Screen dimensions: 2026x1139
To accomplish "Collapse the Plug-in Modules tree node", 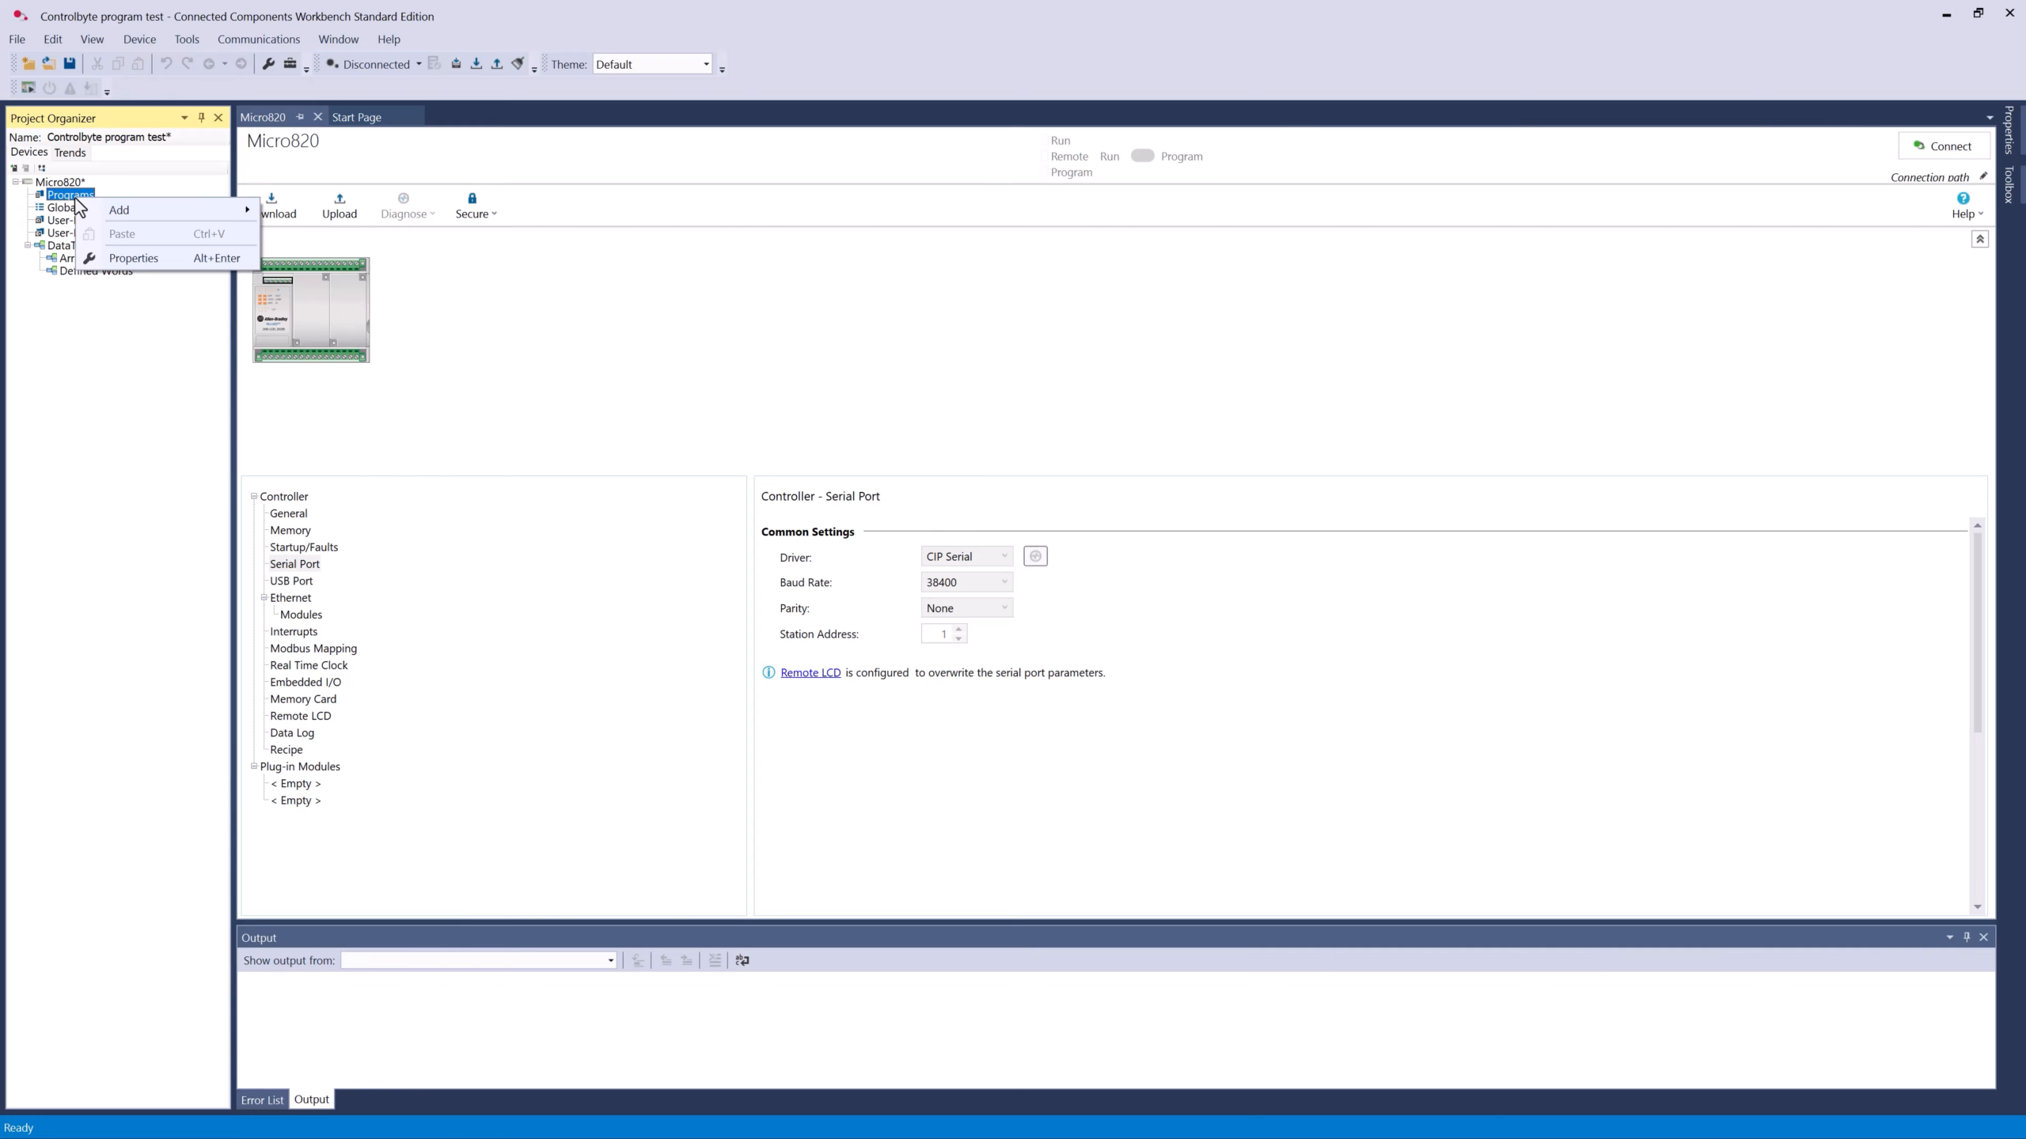I will (x=254, y=766).
